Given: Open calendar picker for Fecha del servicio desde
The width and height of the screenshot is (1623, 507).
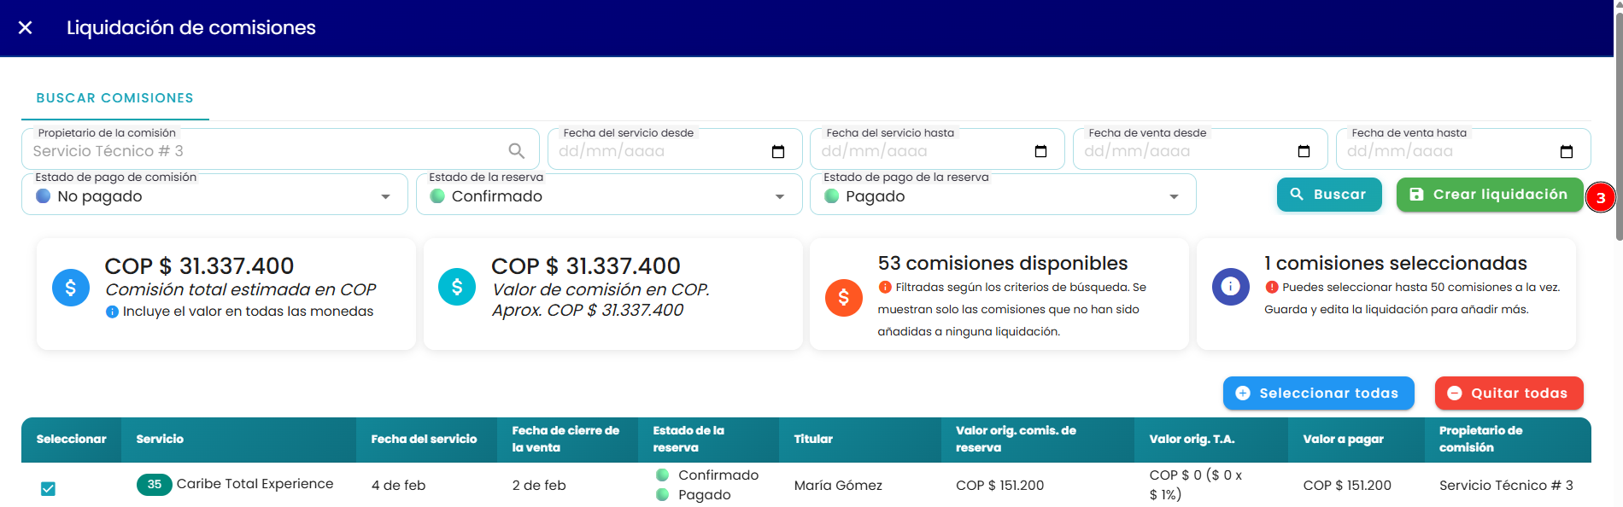Looking at the screenshot, I should (778, 152).
